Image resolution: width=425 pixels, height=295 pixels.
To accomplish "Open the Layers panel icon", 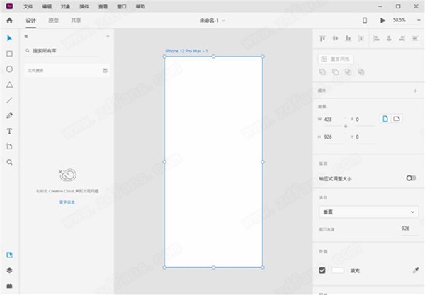I will [x=9, y=270].
